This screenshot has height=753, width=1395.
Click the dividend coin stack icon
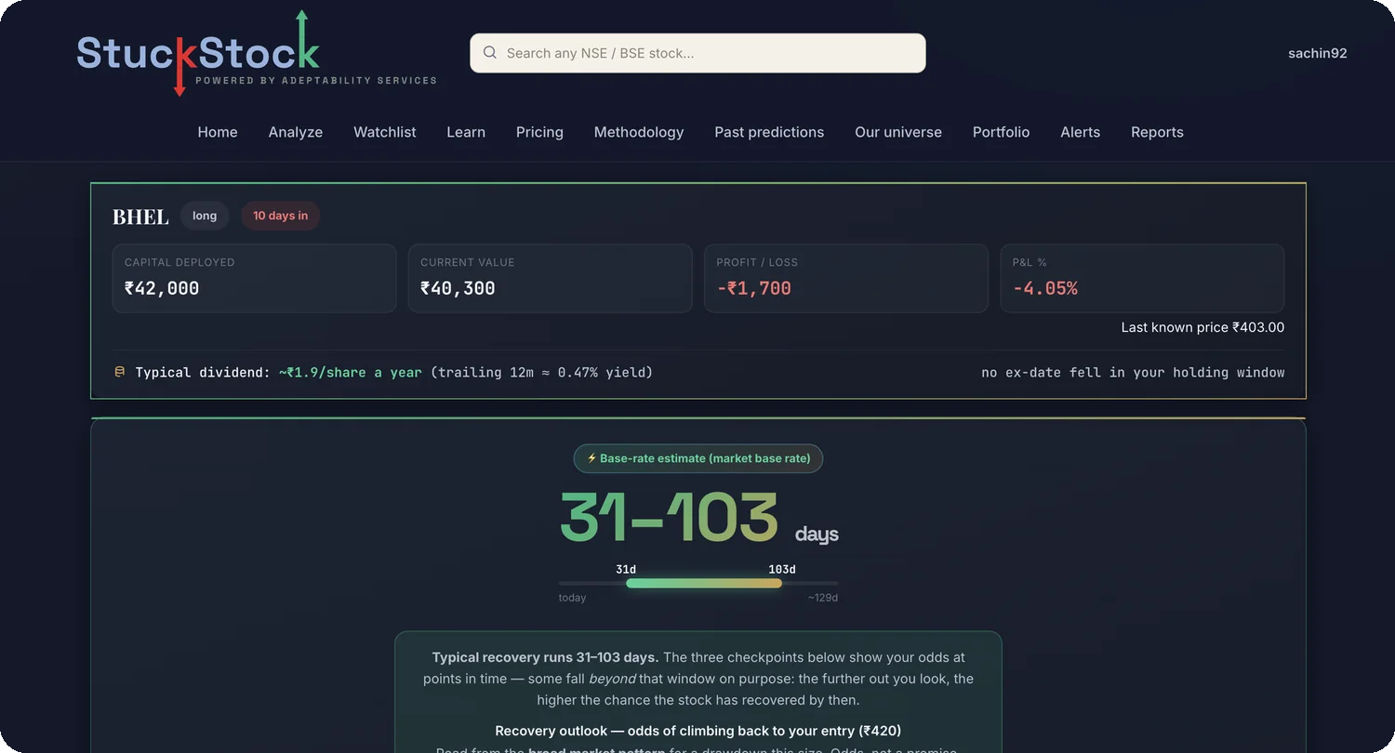(119, 372)
